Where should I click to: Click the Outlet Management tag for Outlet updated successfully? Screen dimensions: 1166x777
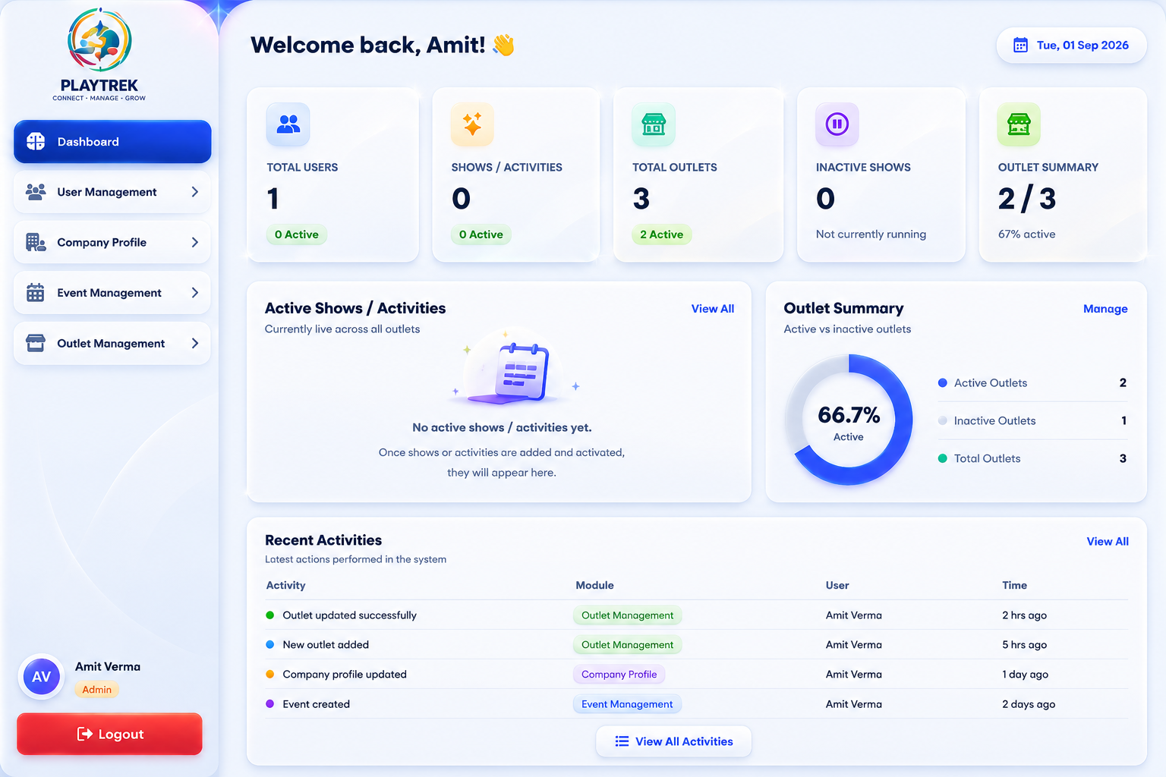(627, 615)
